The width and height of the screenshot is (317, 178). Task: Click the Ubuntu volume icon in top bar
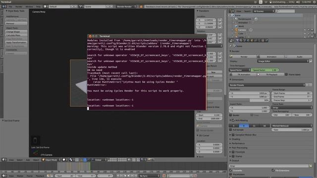coord(298,2)
